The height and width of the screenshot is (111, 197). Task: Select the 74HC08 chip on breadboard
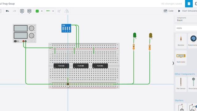click(81, 66)
